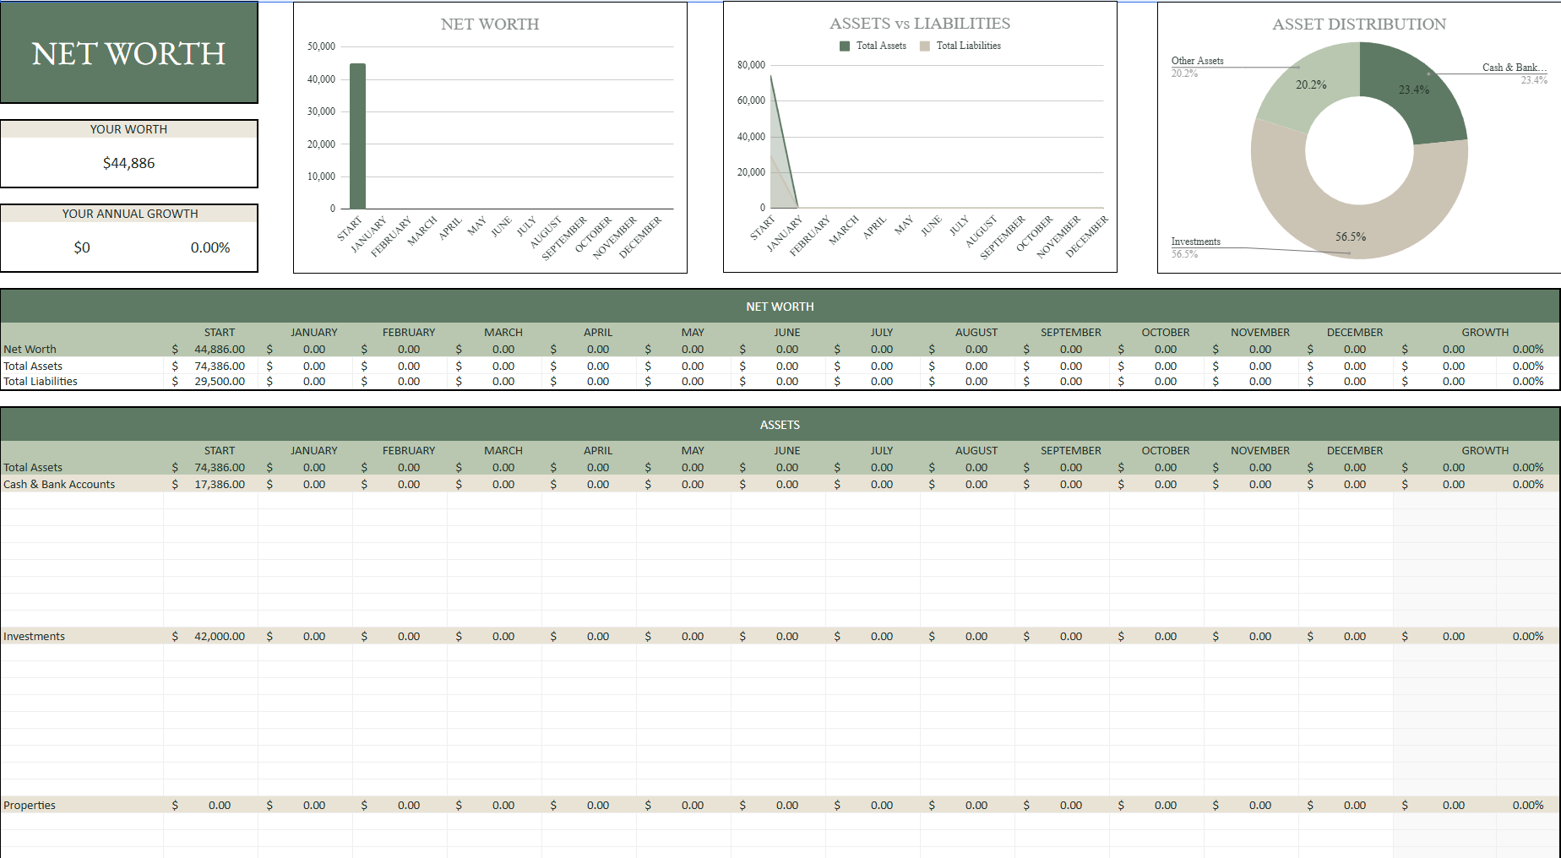Image resolution: width=1561 pixels, height=858 pixels.
Task: Select the NET WORTH title banner
Action: pos(128,52)
